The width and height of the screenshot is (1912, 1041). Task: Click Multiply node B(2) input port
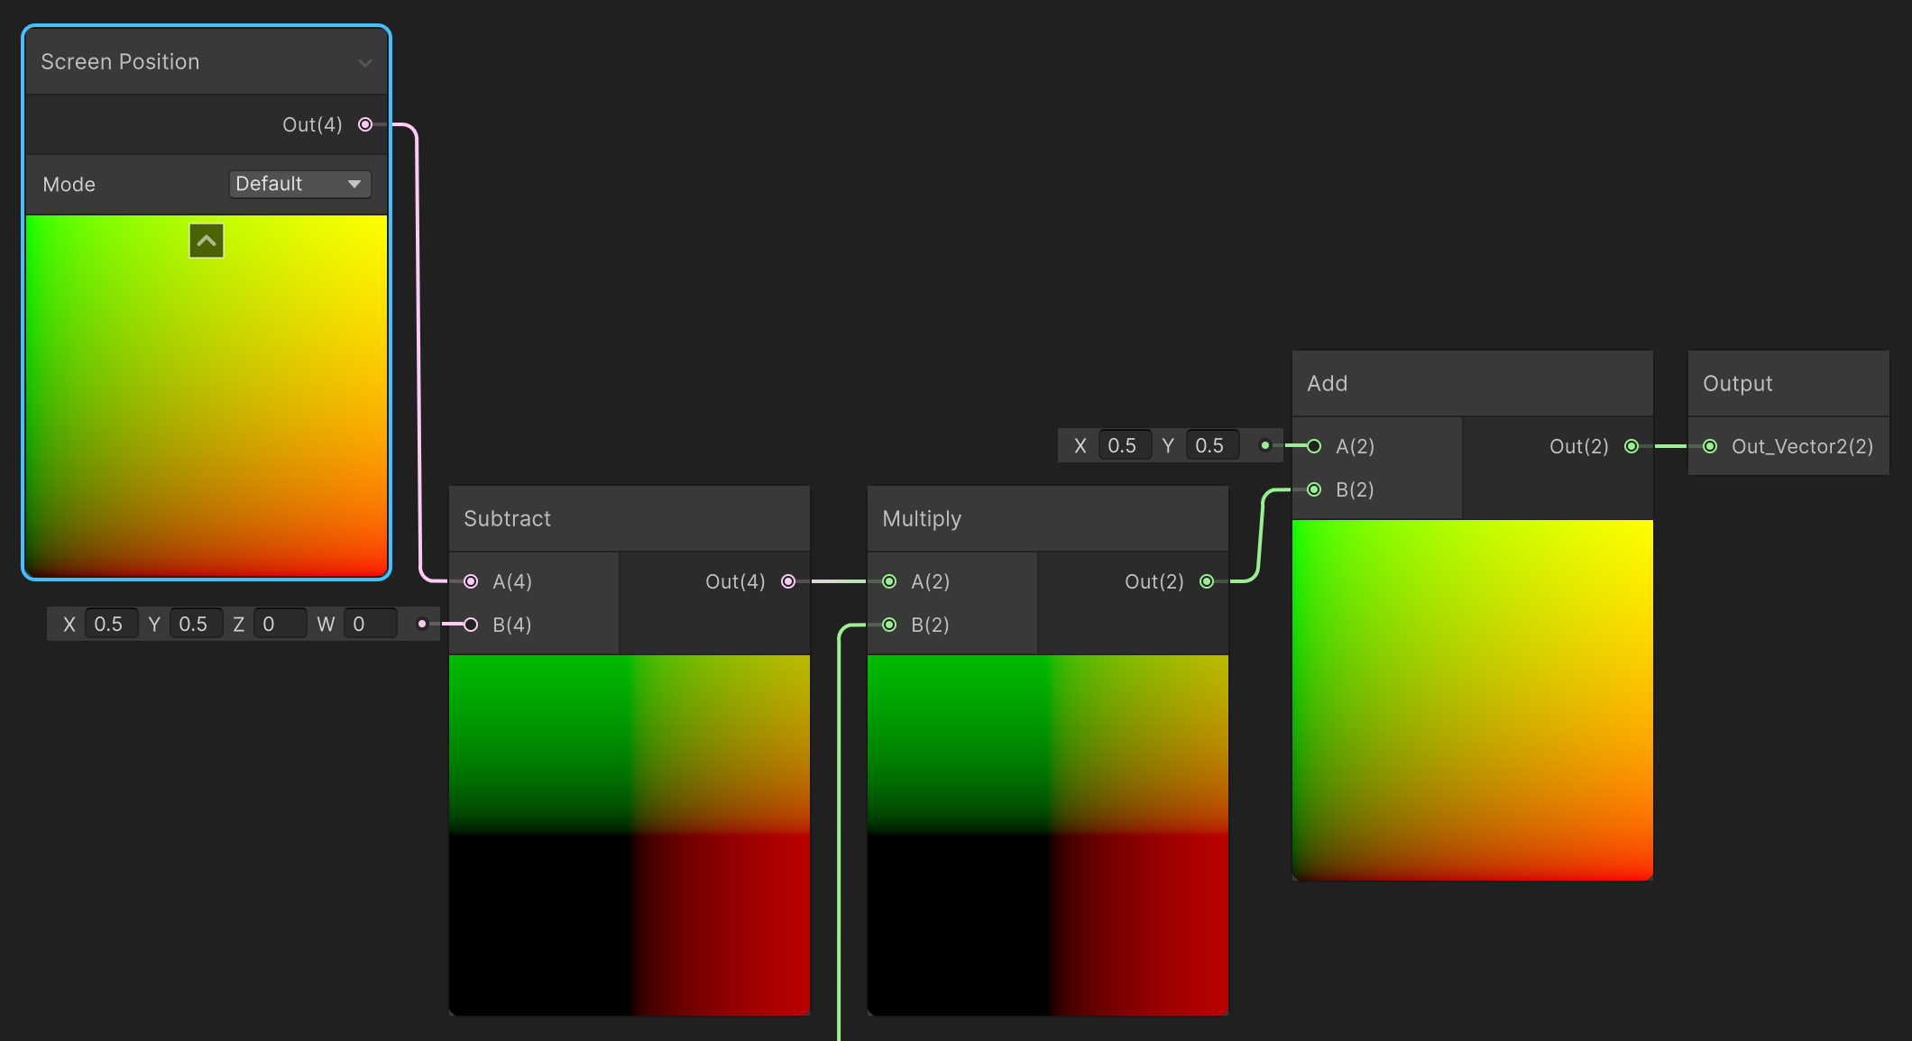(x=889, y=625)
